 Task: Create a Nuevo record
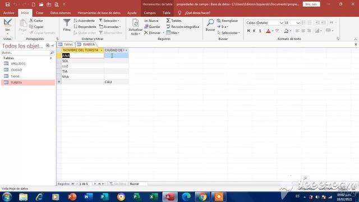pyautogui.click(x=151, y=21)
